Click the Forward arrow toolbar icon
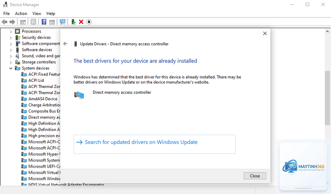331x194 pixels. click(x=12, y=22)
